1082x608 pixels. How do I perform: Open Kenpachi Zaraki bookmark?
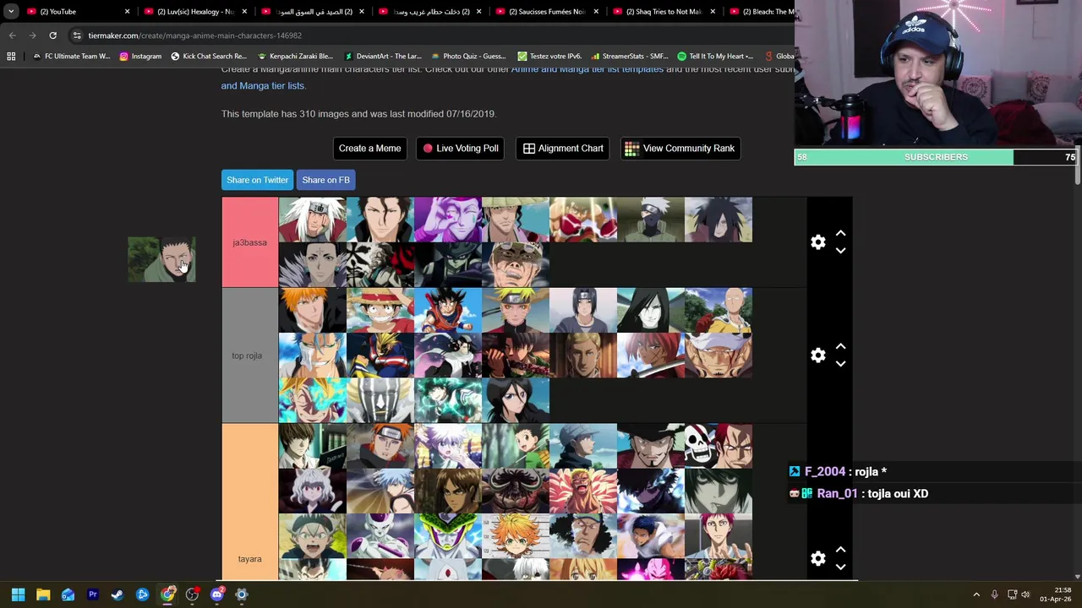[295, 57]
